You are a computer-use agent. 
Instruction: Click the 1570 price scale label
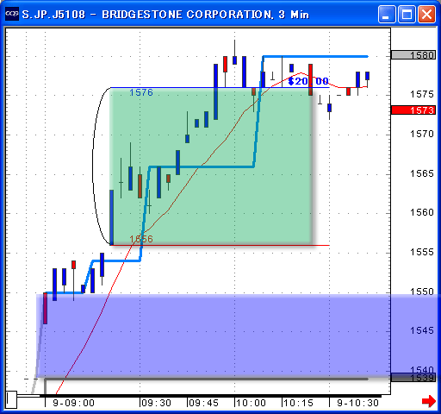click(422, 134)
